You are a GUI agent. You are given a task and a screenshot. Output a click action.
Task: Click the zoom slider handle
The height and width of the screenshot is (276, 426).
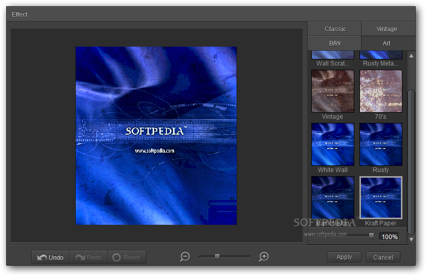pos(217,257)
